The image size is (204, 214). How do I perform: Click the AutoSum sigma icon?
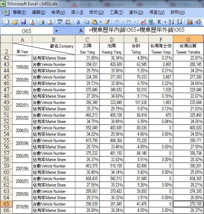[159, 22]
